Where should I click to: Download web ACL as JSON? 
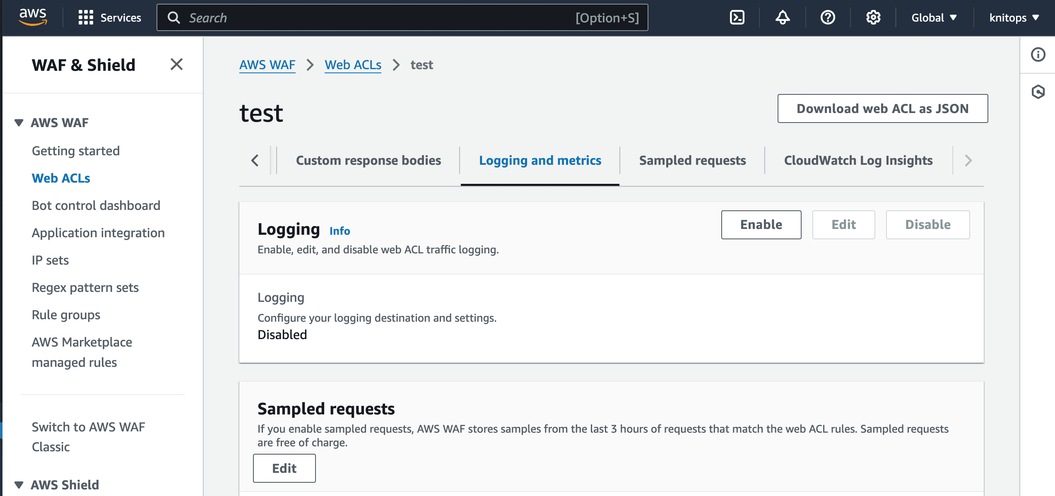tap(883, 108)
